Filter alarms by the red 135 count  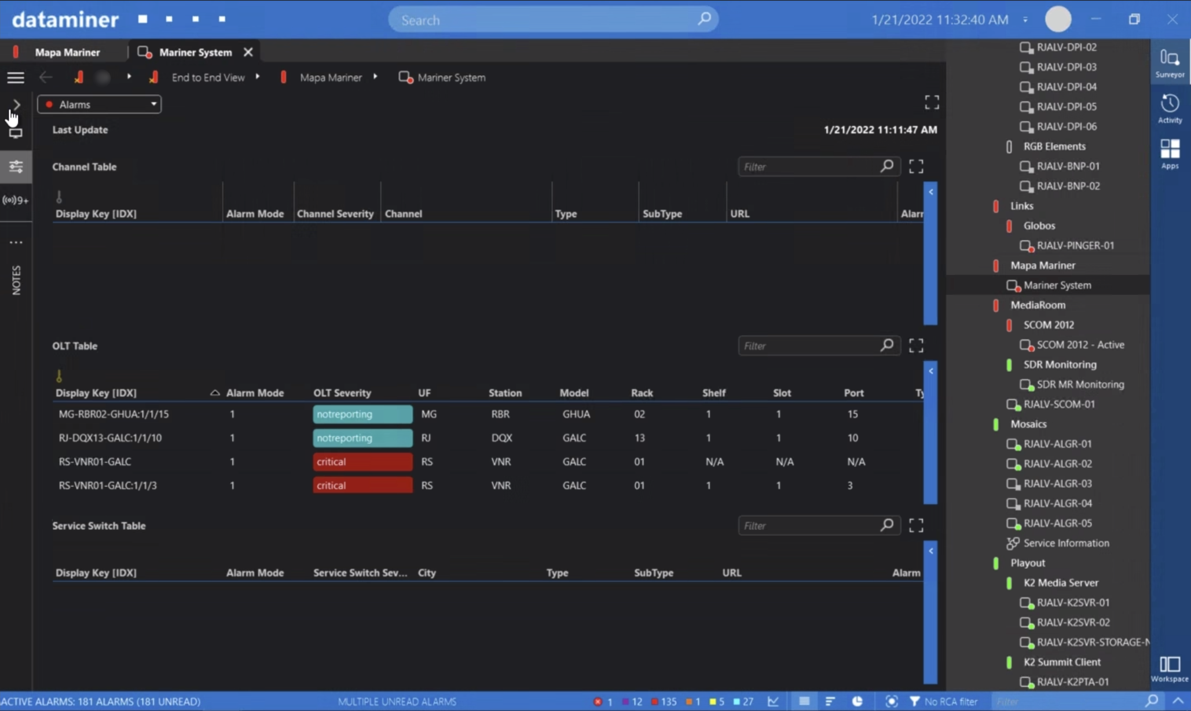(x=664, y=701)
